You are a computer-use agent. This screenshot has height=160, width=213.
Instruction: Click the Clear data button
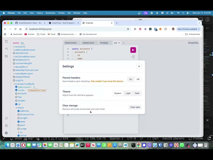[x=135, y=107]
